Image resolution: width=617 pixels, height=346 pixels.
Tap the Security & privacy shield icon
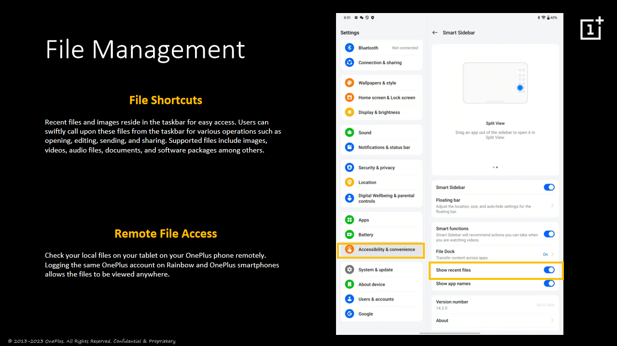(350, 167)
